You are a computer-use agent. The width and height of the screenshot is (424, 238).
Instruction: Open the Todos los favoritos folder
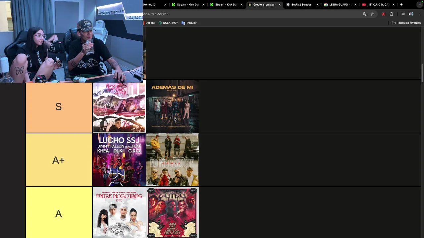(406, 23)
